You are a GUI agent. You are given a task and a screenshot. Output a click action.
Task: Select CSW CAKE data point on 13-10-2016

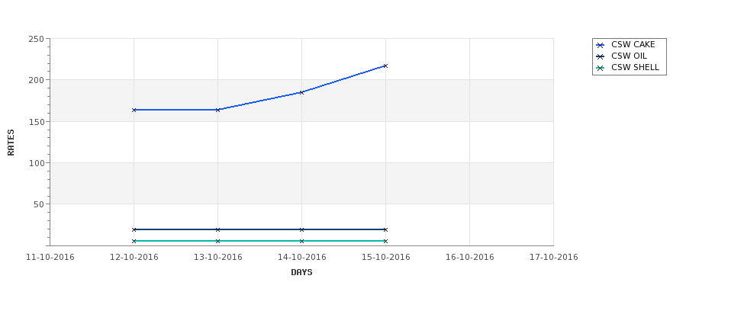tap(217, 110)
